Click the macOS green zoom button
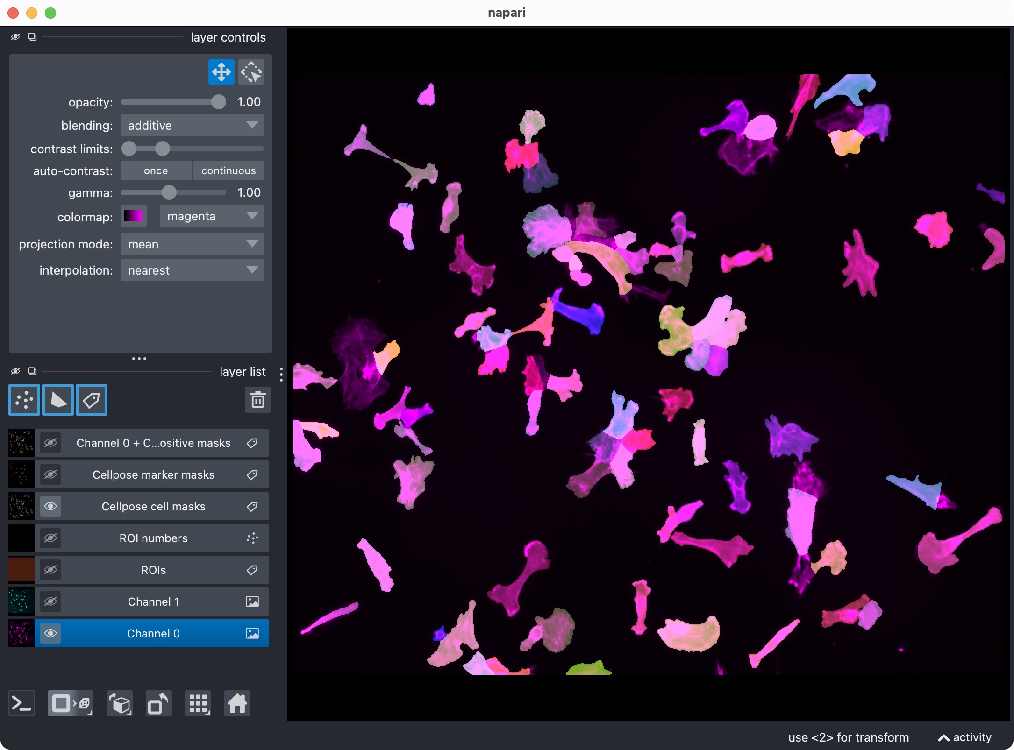Viewport: 1014px width, 750px height. pyautogui.click(x=50, y=13)
